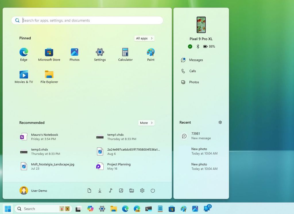Expand More recommended items
294x214 pixels.
146,123
